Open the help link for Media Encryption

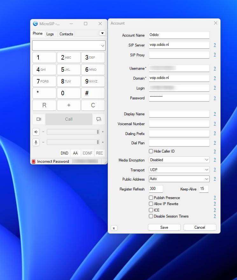pyautogui.click(x=215, y=160)
